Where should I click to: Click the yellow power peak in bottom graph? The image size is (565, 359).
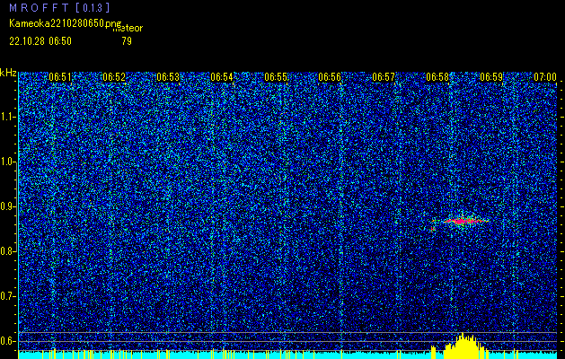[x=463, y=346]
